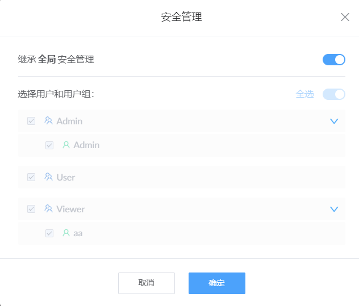This screenshot has height=306, width=359.
Task: Confirm with the 确定 button
Action: pyautogui.click(x=216, y=283)
